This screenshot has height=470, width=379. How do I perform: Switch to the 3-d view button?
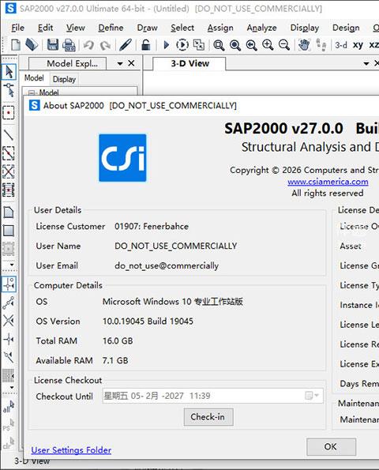(x=341, y=45)
